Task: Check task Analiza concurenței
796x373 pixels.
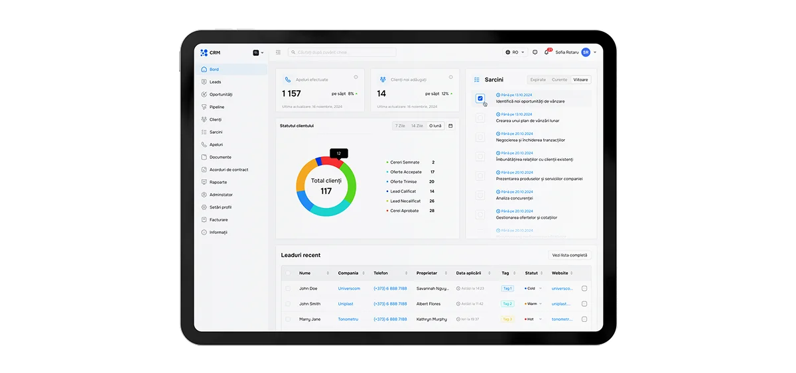Action: click(480, 195)
